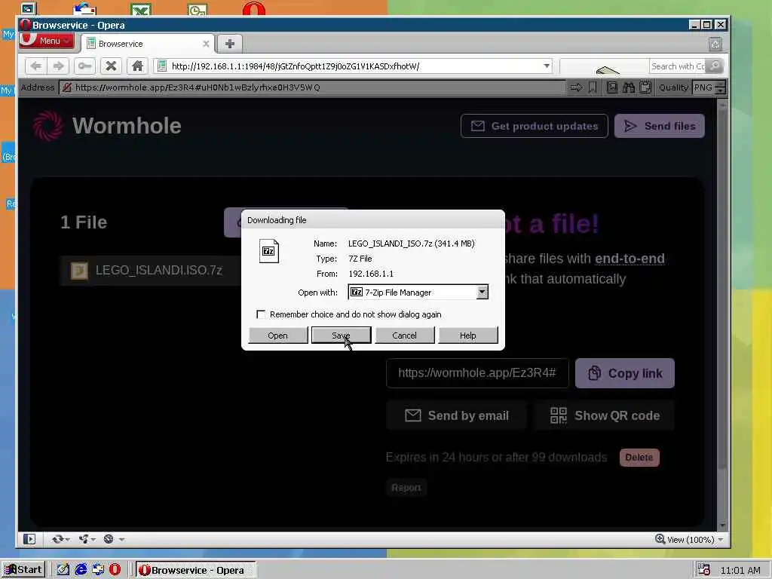The image size is (772, 579).
Task: Click Cancel in Downloading file dialog
Action: click(404, 335)
